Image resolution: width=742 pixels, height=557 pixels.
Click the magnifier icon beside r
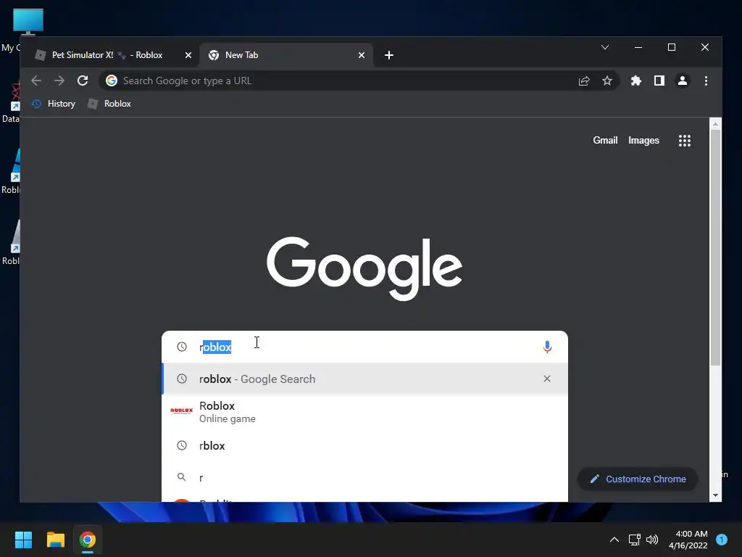[181, 477]
